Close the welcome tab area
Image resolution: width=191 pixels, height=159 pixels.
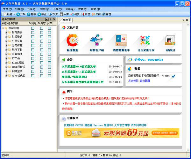tap(187, 20)
